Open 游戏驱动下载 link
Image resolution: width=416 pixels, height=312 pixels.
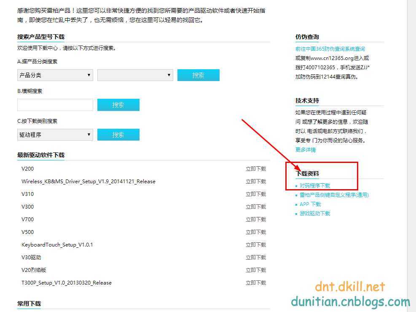(x=315, y=214)
